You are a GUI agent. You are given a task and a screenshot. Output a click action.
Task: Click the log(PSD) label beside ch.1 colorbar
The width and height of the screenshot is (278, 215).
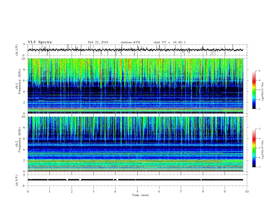(x=263, y=92)
